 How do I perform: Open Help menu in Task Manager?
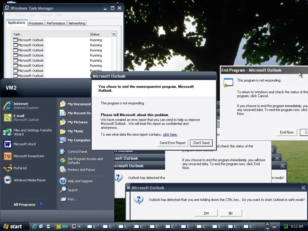[59, 15]
